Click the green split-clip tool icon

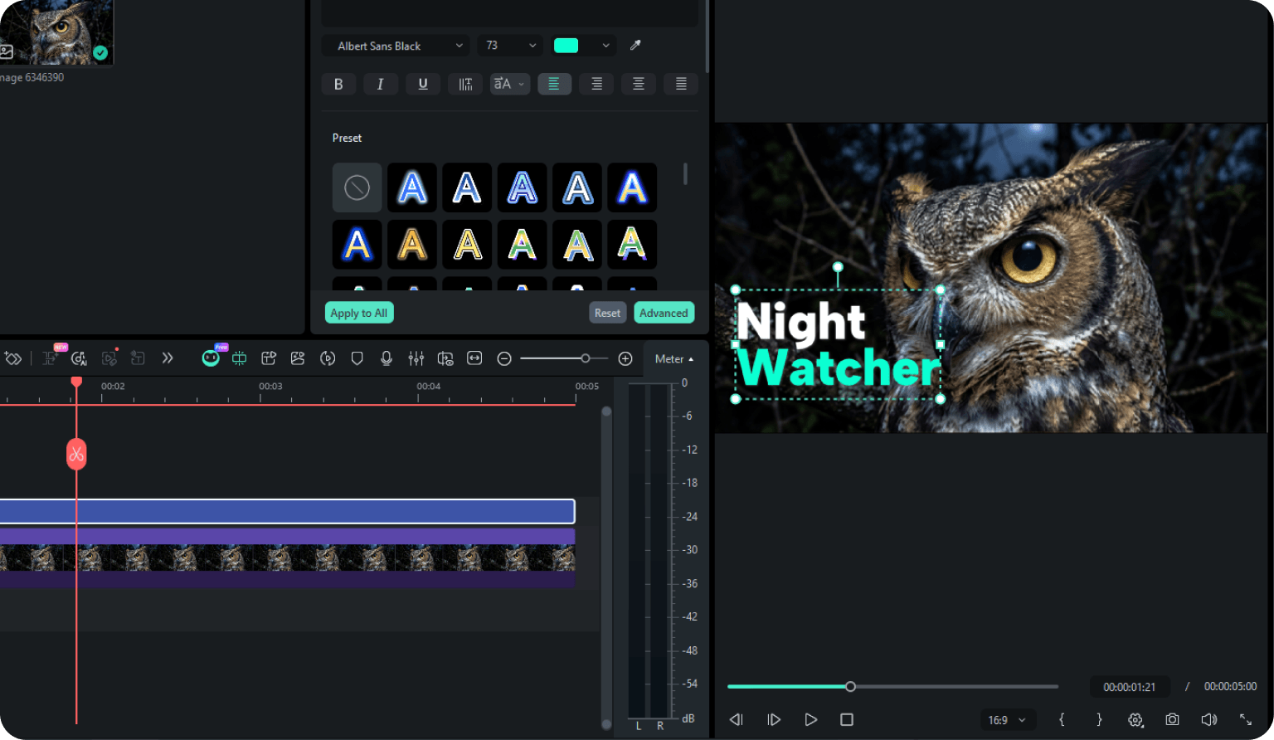click(239, 358)
